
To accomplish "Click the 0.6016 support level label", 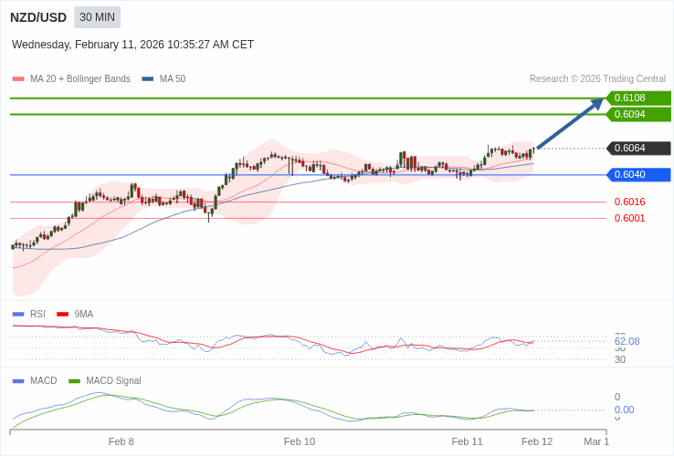I will 629,202.
